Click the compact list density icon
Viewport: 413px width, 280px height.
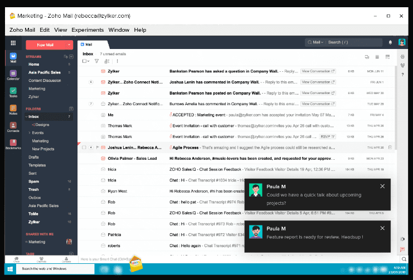click(x=377, y=57)
